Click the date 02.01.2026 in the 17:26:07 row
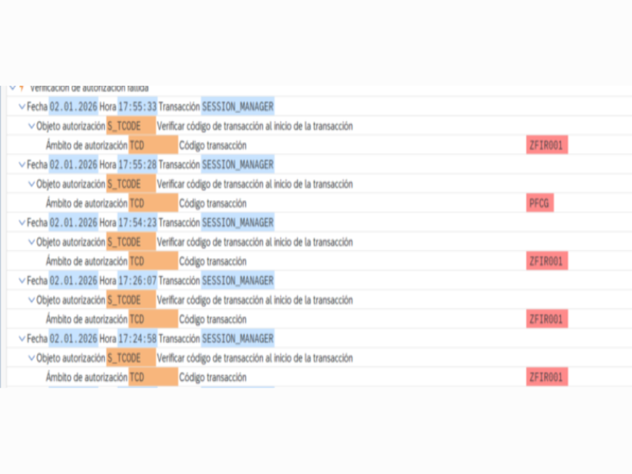 click(73, 281)
